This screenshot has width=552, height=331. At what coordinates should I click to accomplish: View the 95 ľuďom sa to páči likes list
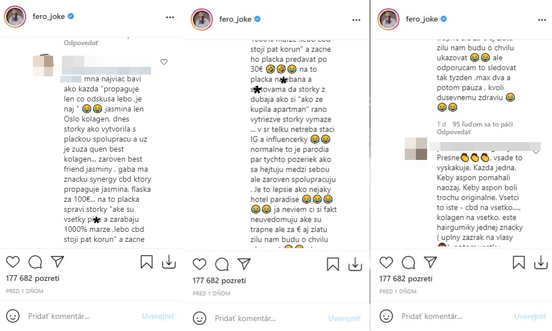[x=482, y=124]
